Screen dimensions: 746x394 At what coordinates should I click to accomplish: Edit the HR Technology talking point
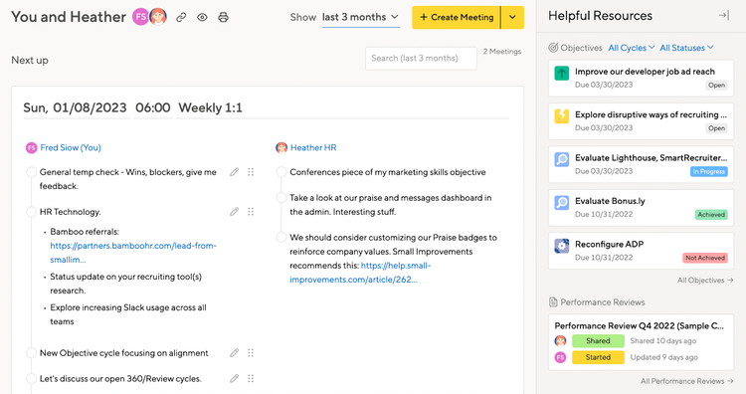(x=234, y=212)
